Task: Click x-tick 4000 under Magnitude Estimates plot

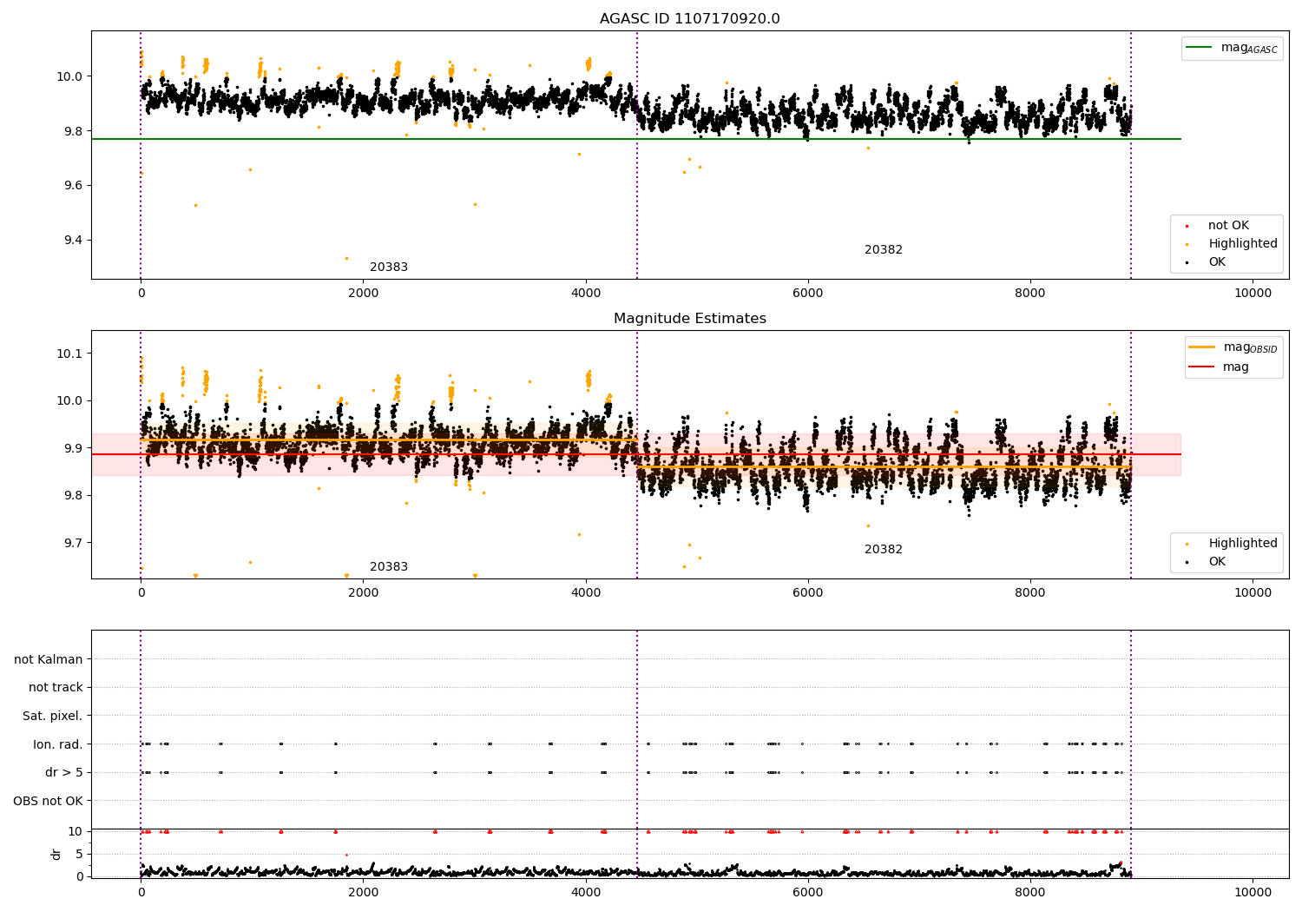Action: click(585, 593)
